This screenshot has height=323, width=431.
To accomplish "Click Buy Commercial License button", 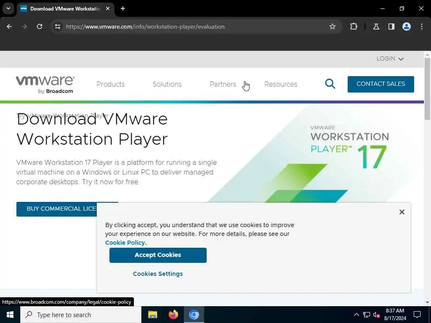I will (57, 209).
